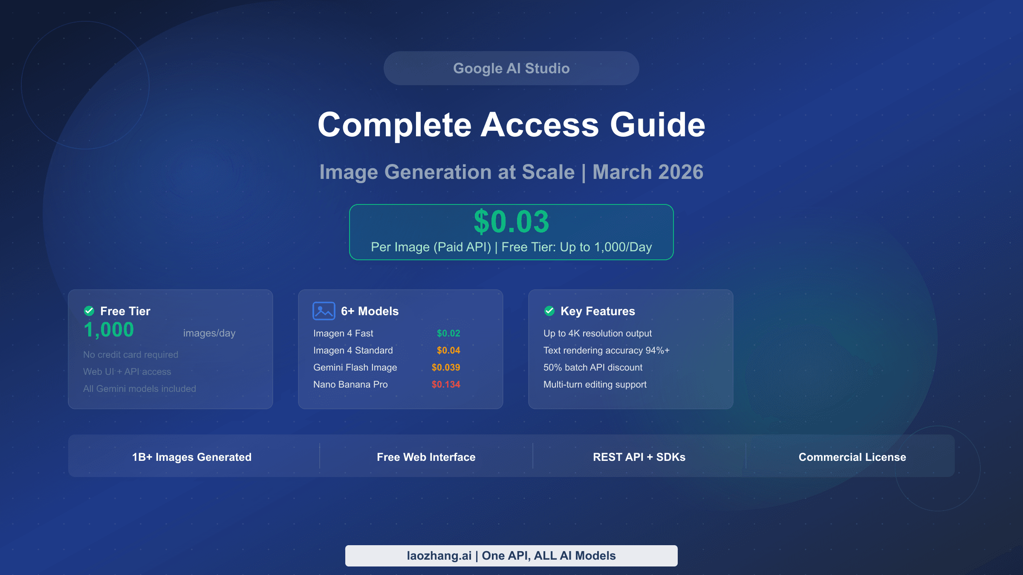Click the Free Tier card heading

(x=125, y=311)
